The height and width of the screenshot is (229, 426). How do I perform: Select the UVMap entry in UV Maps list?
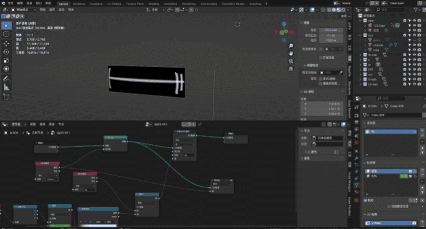391,223
